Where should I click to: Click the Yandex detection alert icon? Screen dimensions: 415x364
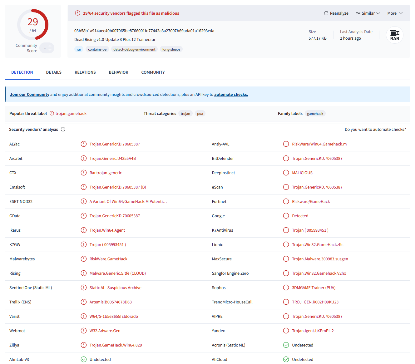(x=286, y=331)
